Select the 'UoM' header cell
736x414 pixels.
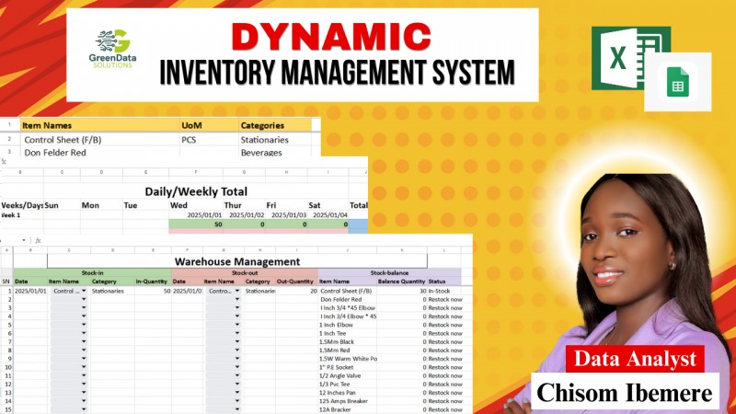[x=209, y=125]
